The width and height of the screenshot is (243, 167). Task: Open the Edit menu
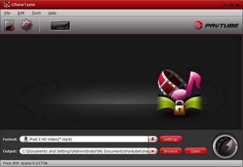point(21,13)
